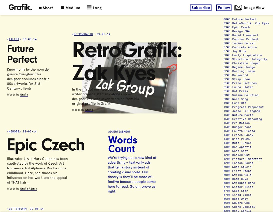Open 2905 Design DNA in sidebar
The width and height of the screenshot is (273, 212).
(x=236, y=31)
